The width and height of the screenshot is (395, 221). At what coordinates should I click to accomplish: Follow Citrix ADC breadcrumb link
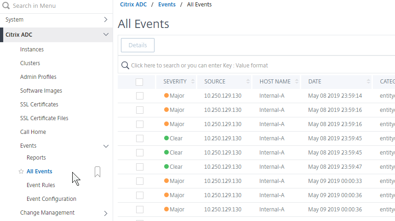click(133, 5)
